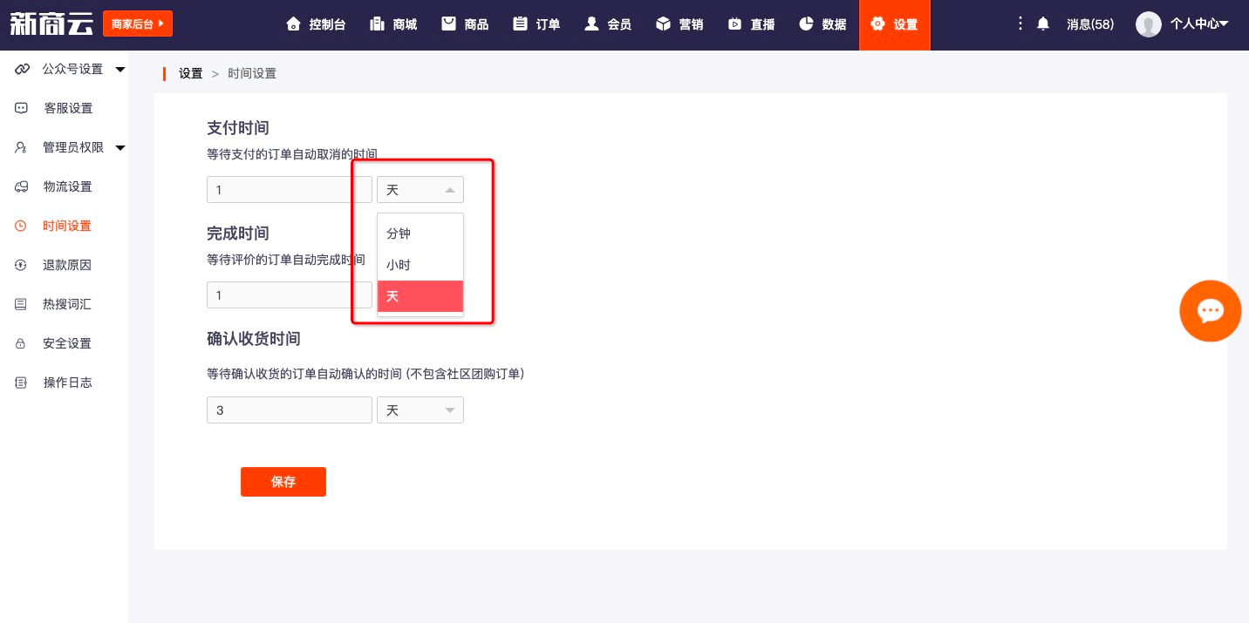Viewport: 1249px width, 623px height.
Task: Open 客服设置 in the sidebar
Action: (x=67, y=108)
